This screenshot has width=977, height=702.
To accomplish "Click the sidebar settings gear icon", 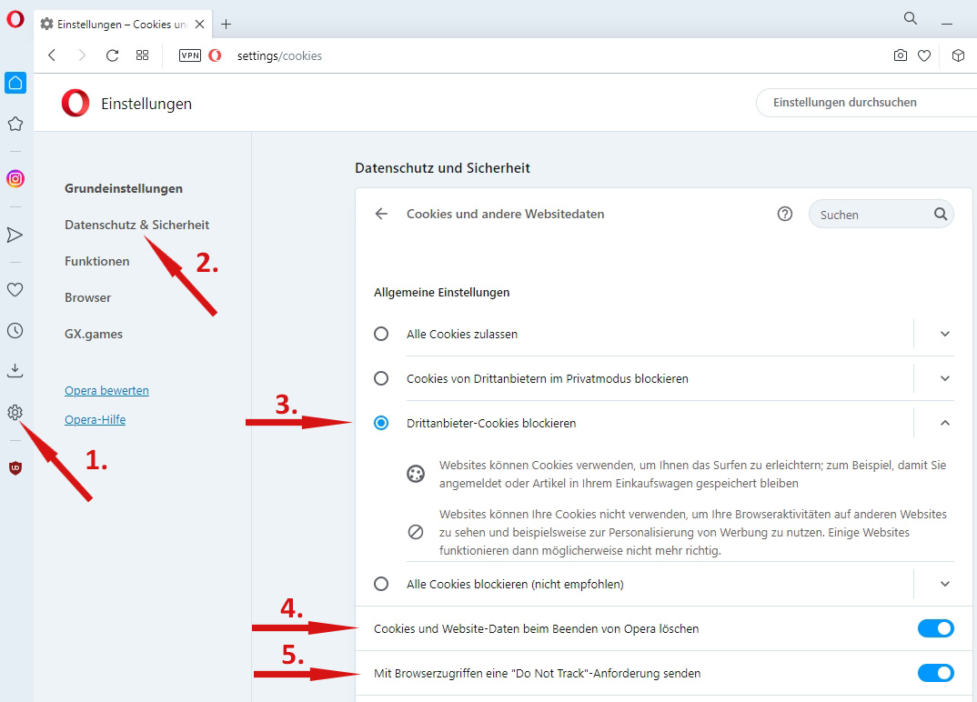I will coord(15,413).
